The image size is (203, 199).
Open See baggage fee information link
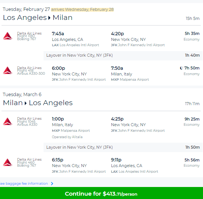coord(24,184)
